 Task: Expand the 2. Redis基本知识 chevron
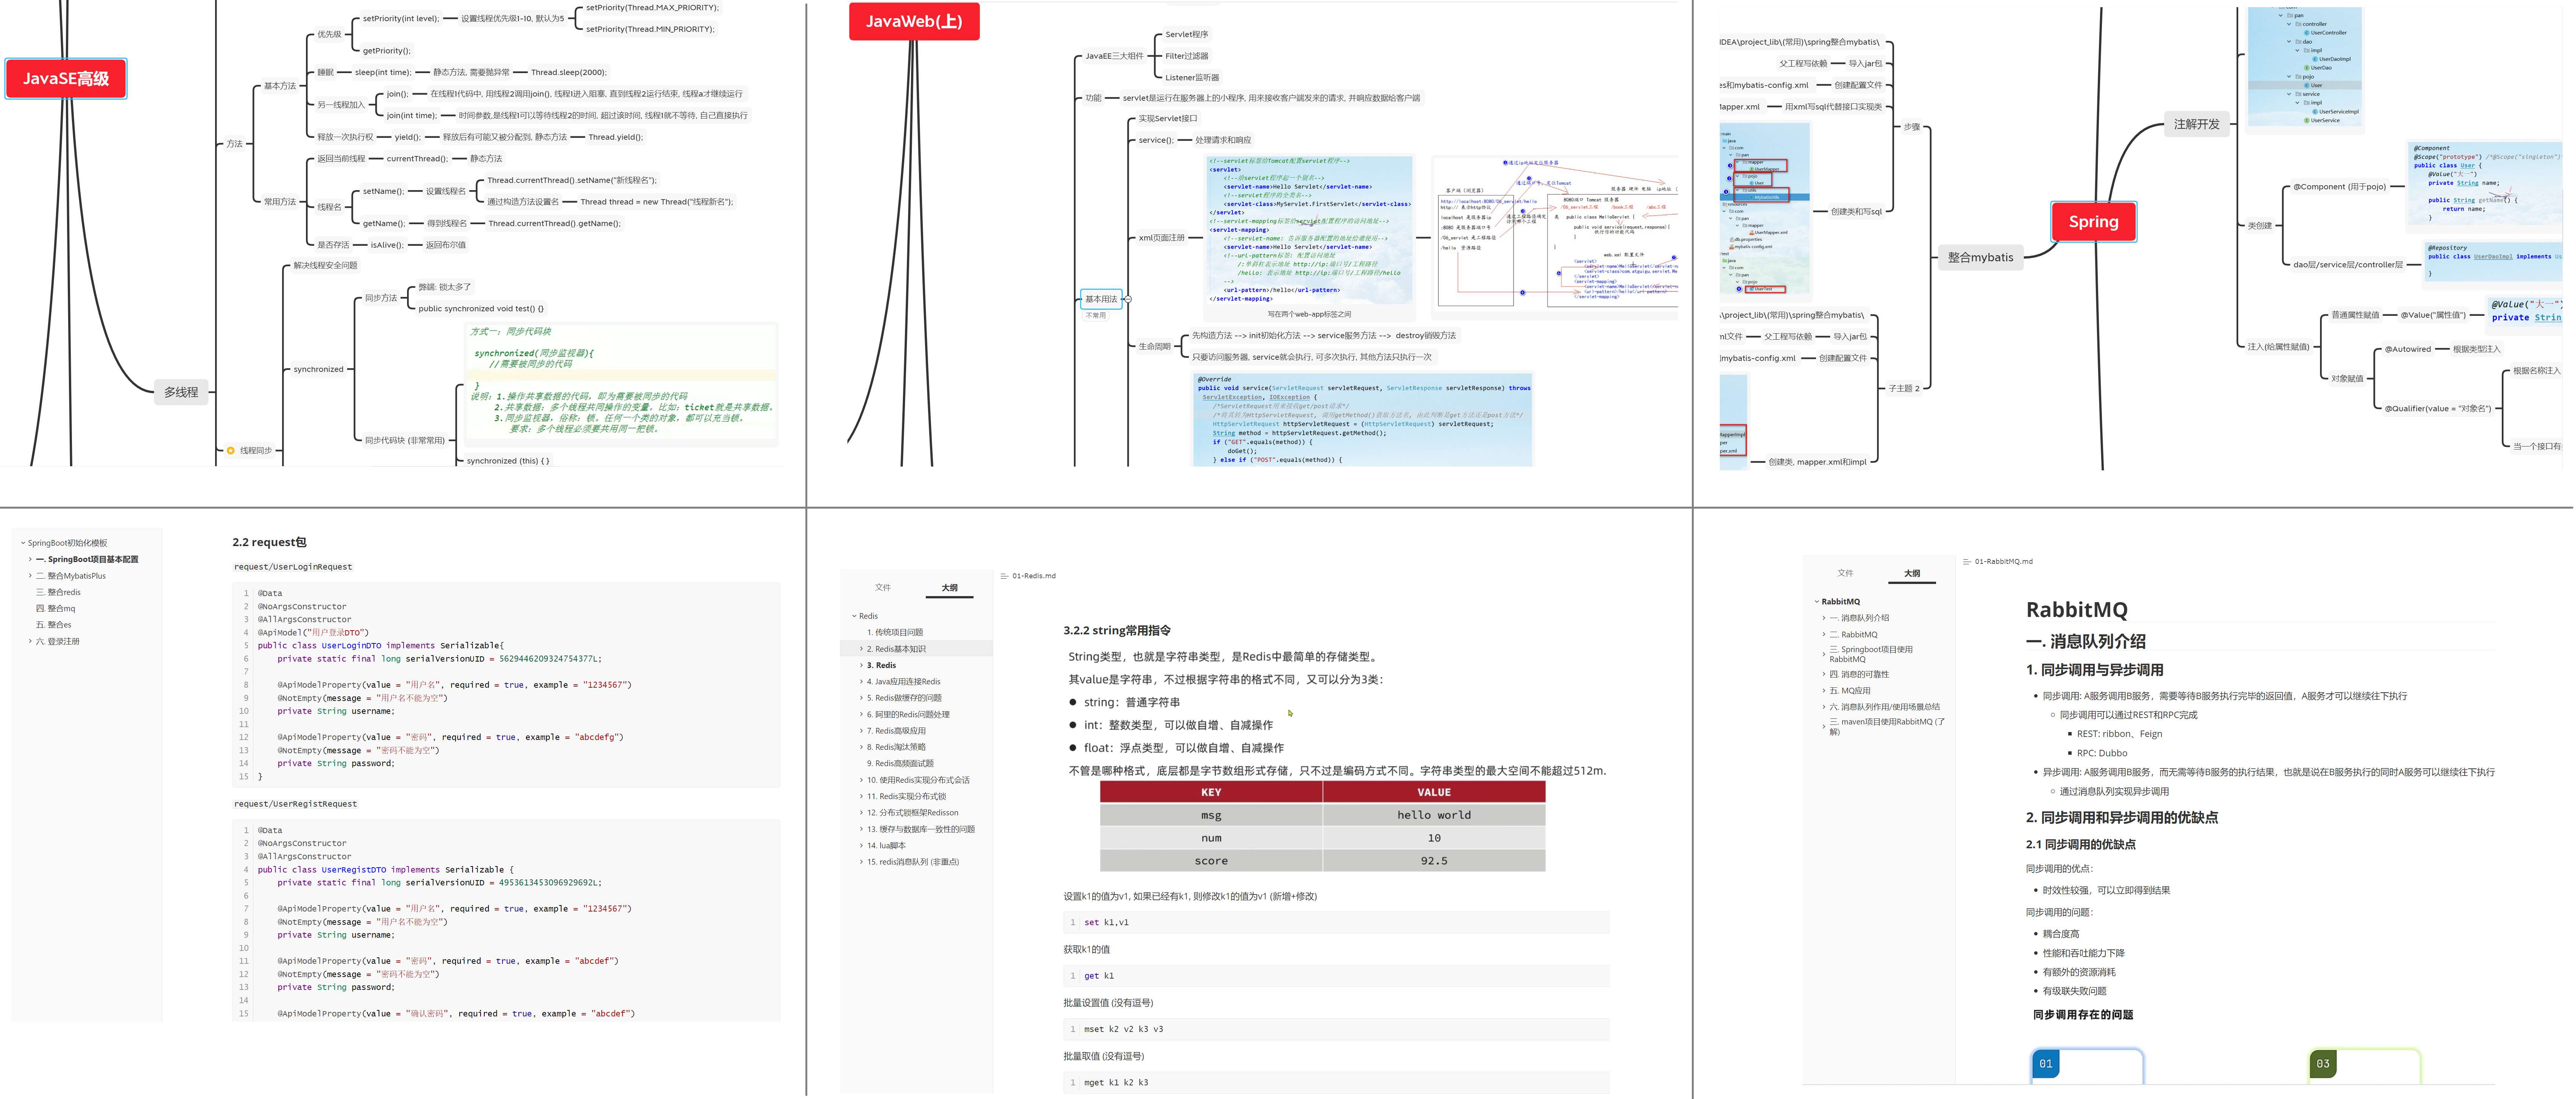pyautogui.click(x=861, y=649)
